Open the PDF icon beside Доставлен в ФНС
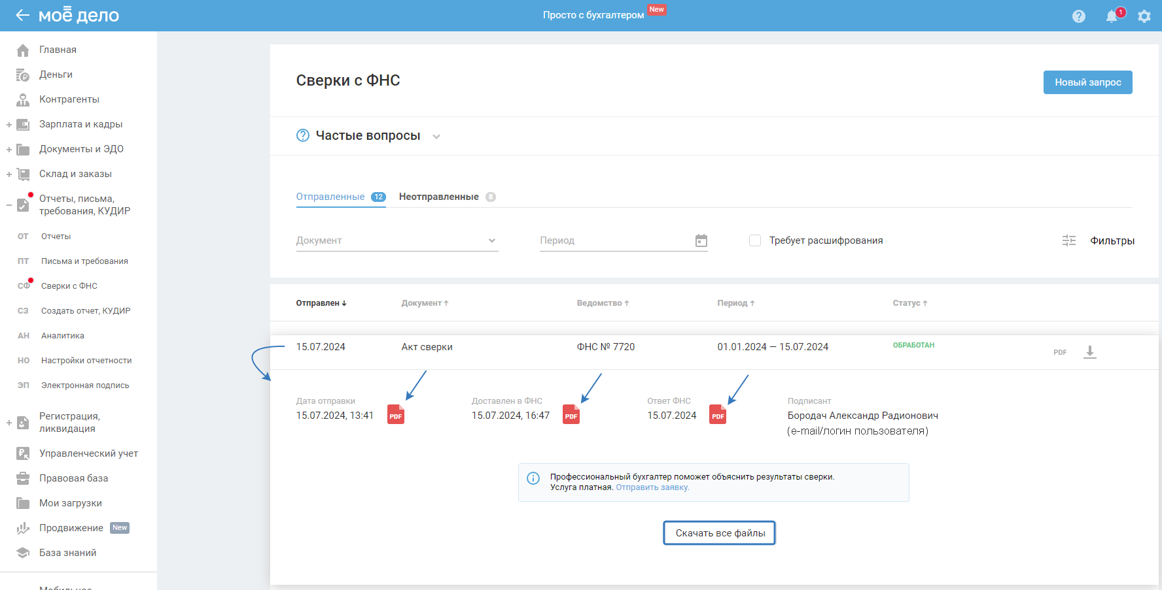Viewport: 1162px width, 590px height. tap(571, 414)
